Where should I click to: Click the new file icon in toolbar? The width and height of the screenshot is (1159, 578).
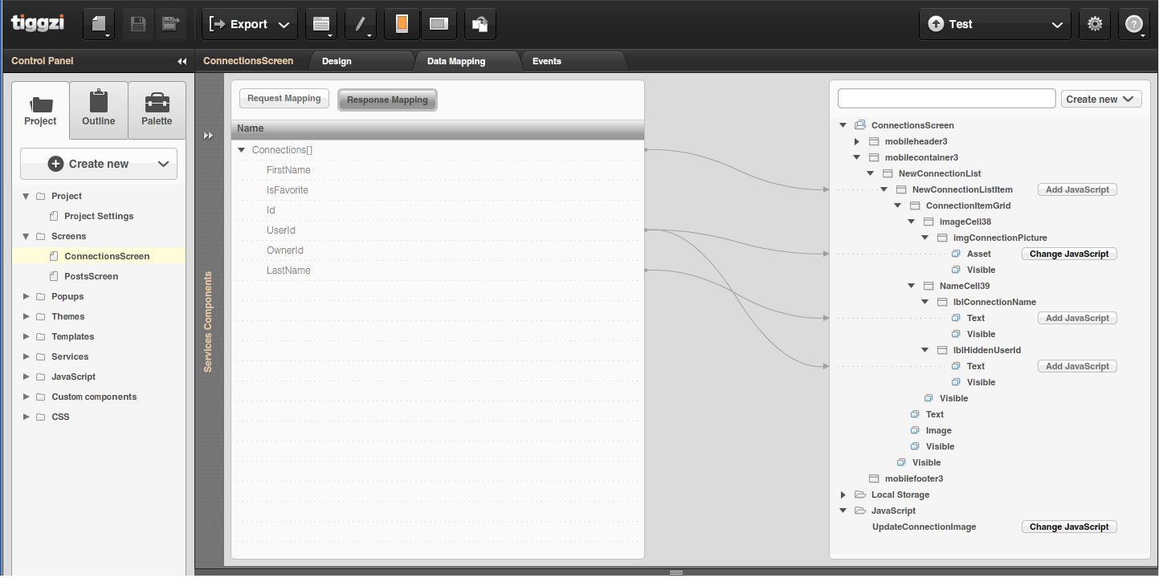(x=99, y=24)
